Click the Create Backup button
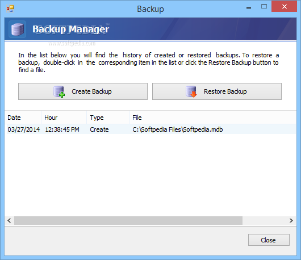This screenshot has width=301, height=260. (83, 91)
